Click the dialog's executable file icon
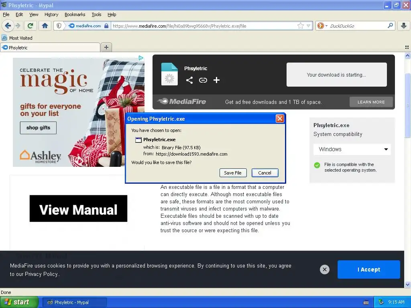The image size is (411, 308). click(x=138, y=140)
